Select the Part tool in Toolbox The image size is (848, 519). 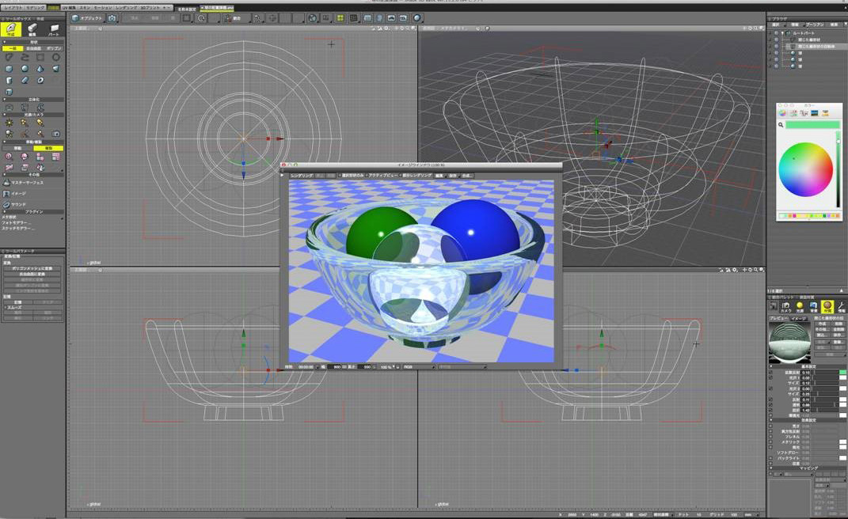coord(54,29)
